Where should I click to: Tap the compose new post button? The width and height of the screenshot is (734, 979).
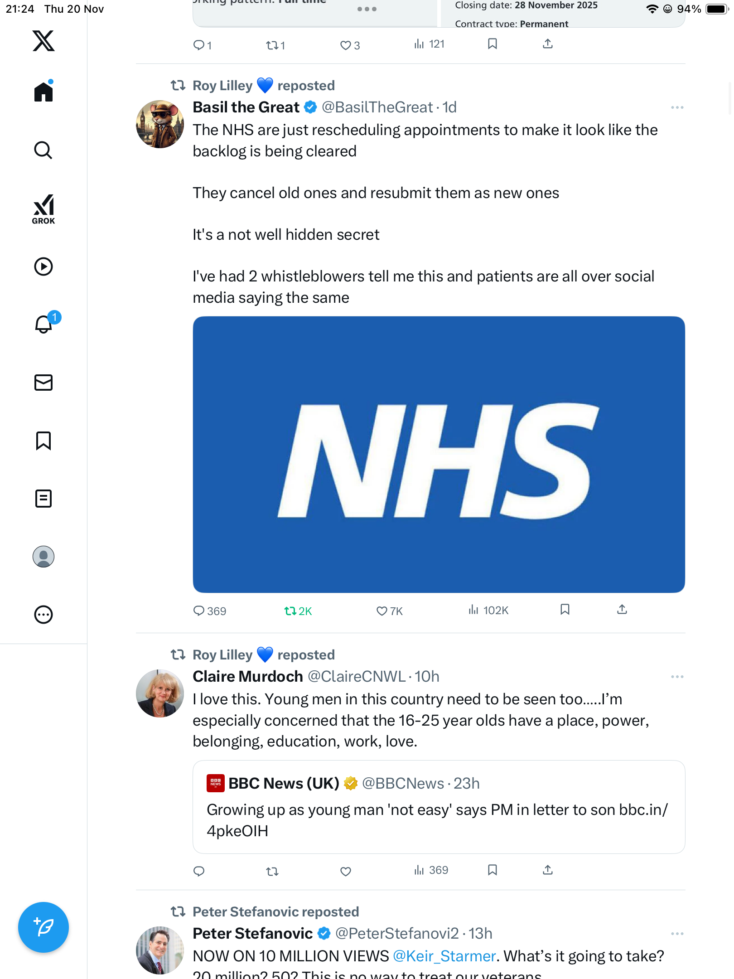(x=43, y=927)
